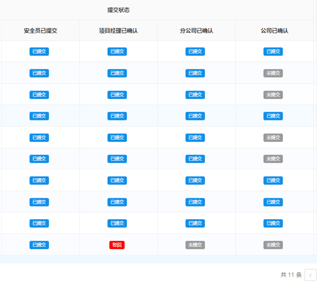Click the gray 未提交 badge under 分公司已确认
The width and height of the screenshot is (317, 285).
[x=195, y=245]
